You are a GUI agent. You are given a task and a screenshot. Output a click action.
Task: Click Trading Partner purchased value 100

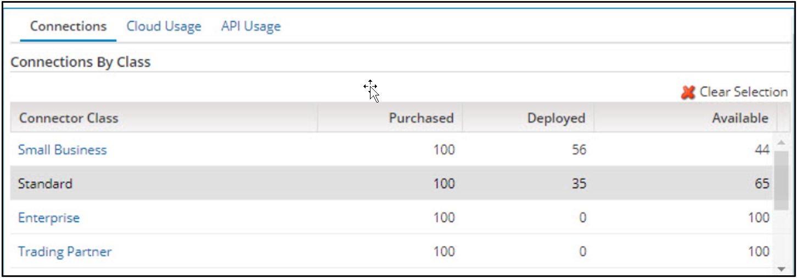pos(443,252)
